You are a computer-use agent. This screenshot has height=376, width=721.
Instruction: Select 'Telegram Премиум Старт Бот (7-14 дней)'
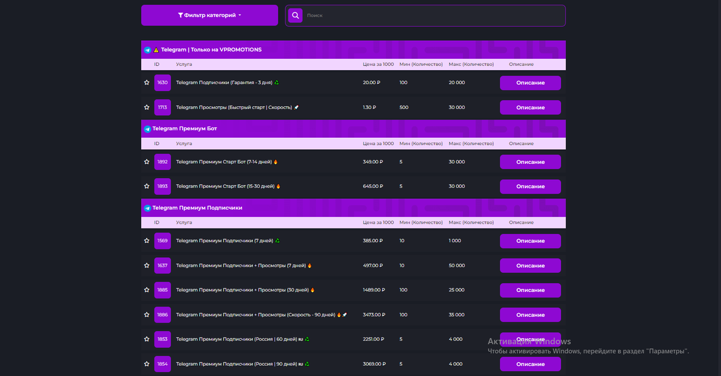click(x=224, y=162)
